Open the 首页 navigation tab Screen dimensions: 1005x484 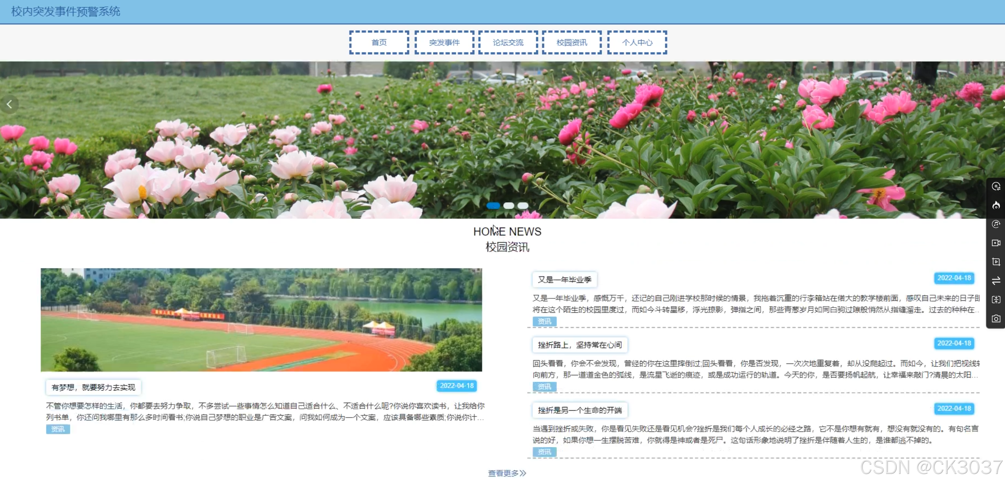(x=379, y=42)
